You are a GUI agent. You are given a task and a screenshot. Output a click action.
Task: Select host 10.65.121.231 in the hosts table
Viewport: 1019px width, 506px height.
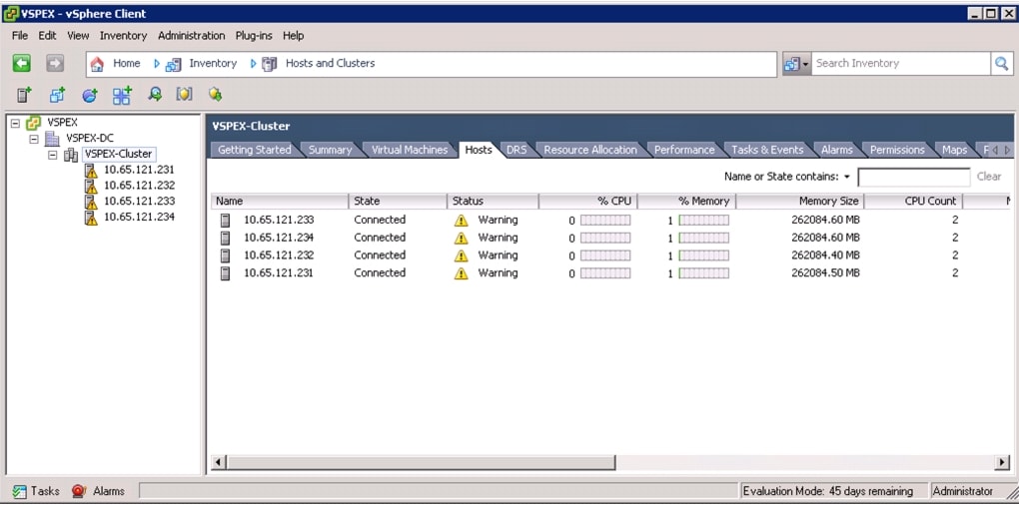[279, 272]
